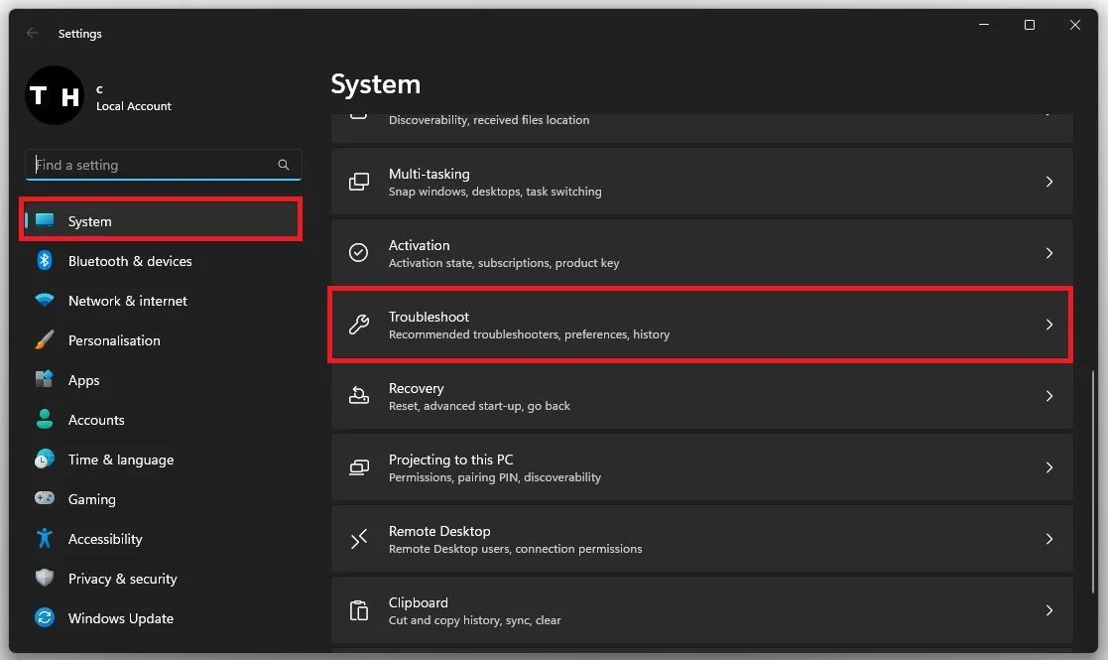Open the Multi-tasking settings row
1108x660 pixels.
701,182
